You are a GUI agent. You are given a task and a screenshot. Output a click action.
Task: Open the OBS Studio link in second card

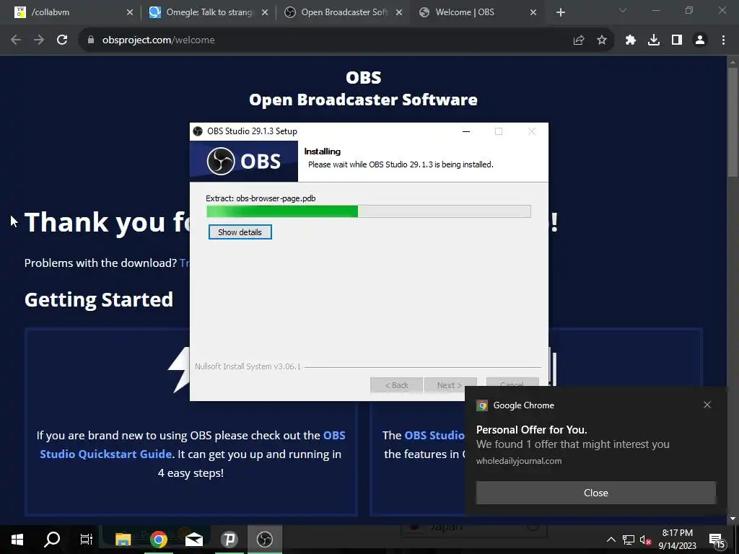coord(434,435)
